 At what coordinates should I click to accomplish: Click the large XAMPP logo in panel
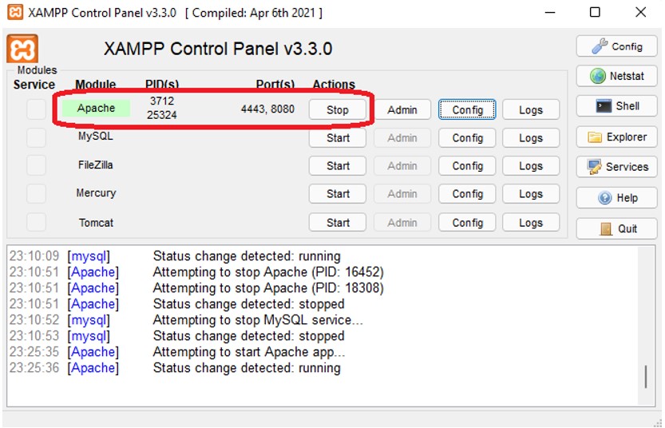tap(22, 49)
